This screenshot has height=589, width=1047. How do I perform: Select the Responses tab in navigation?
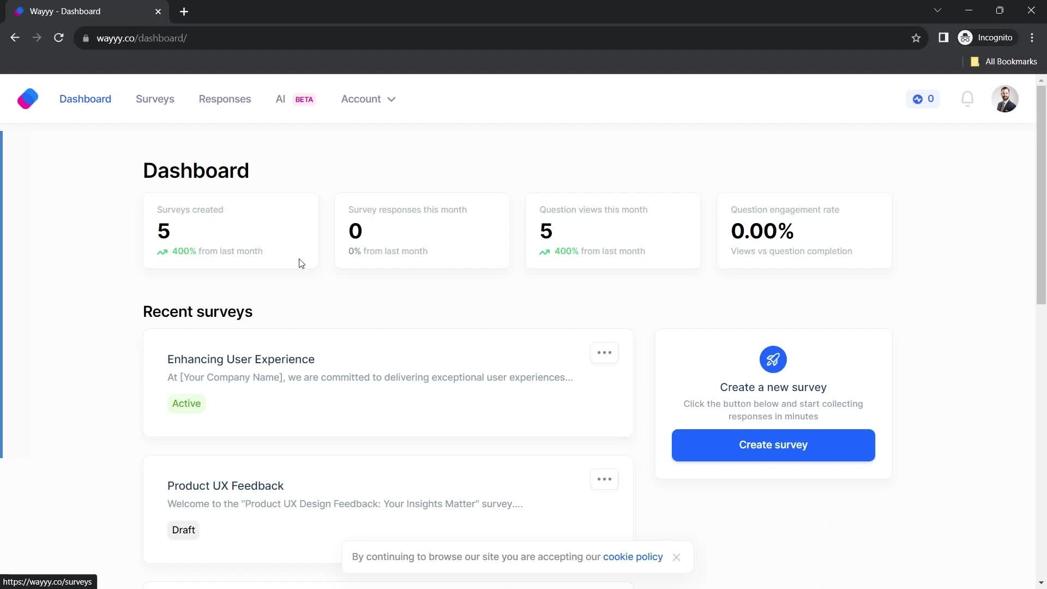click(224, 99)
